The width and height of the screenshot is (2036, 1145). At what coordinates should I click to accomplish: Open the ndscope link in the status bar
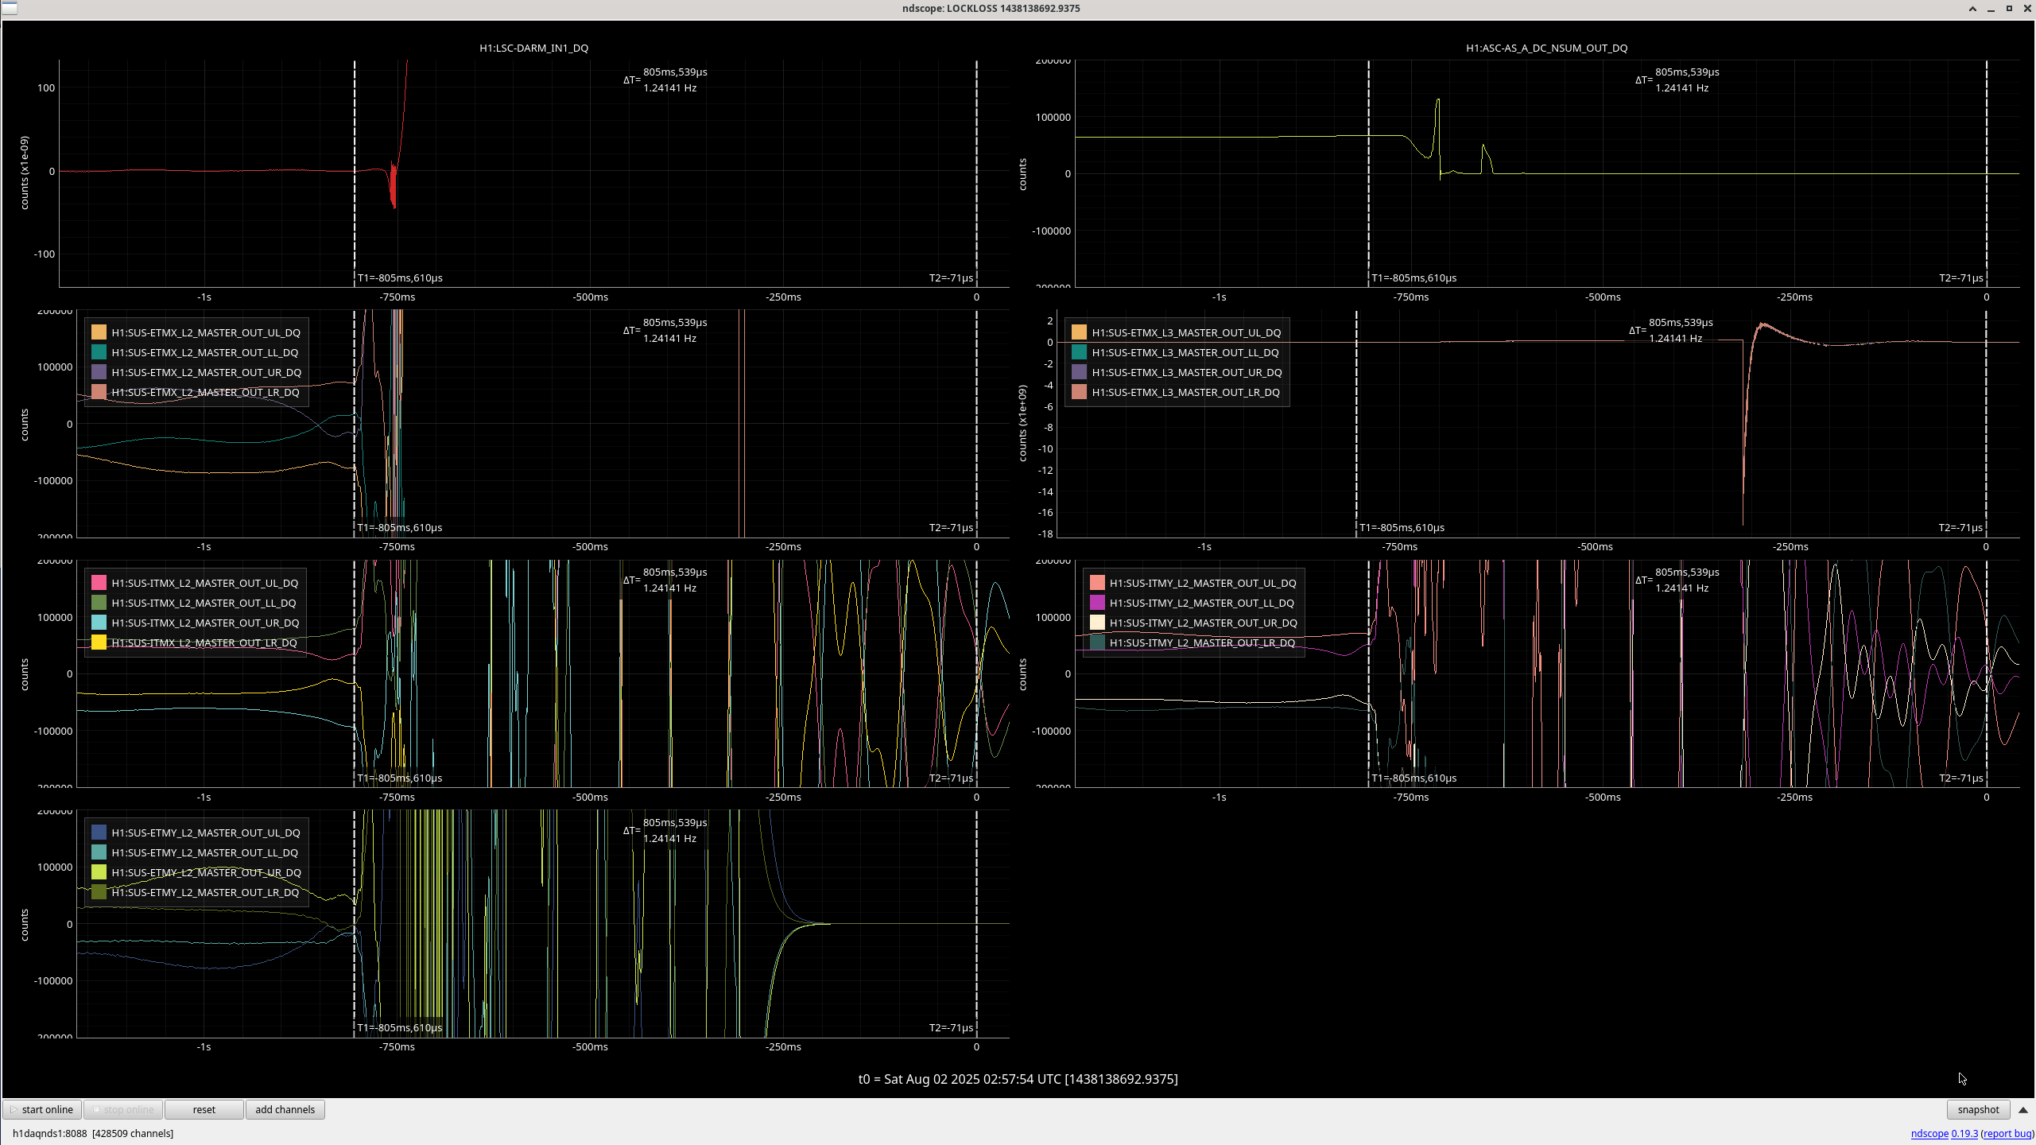pos(1929,1133)
